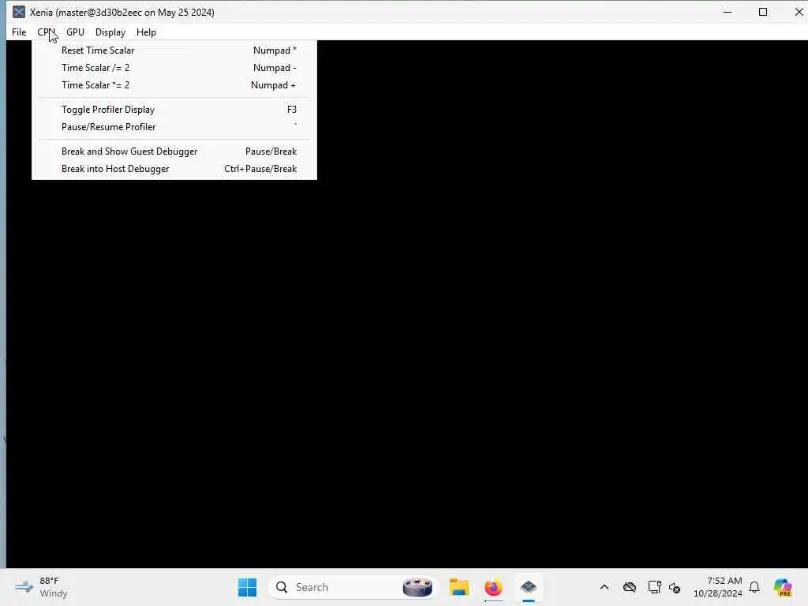Open Firefox from the taskbar

(493, 587)
